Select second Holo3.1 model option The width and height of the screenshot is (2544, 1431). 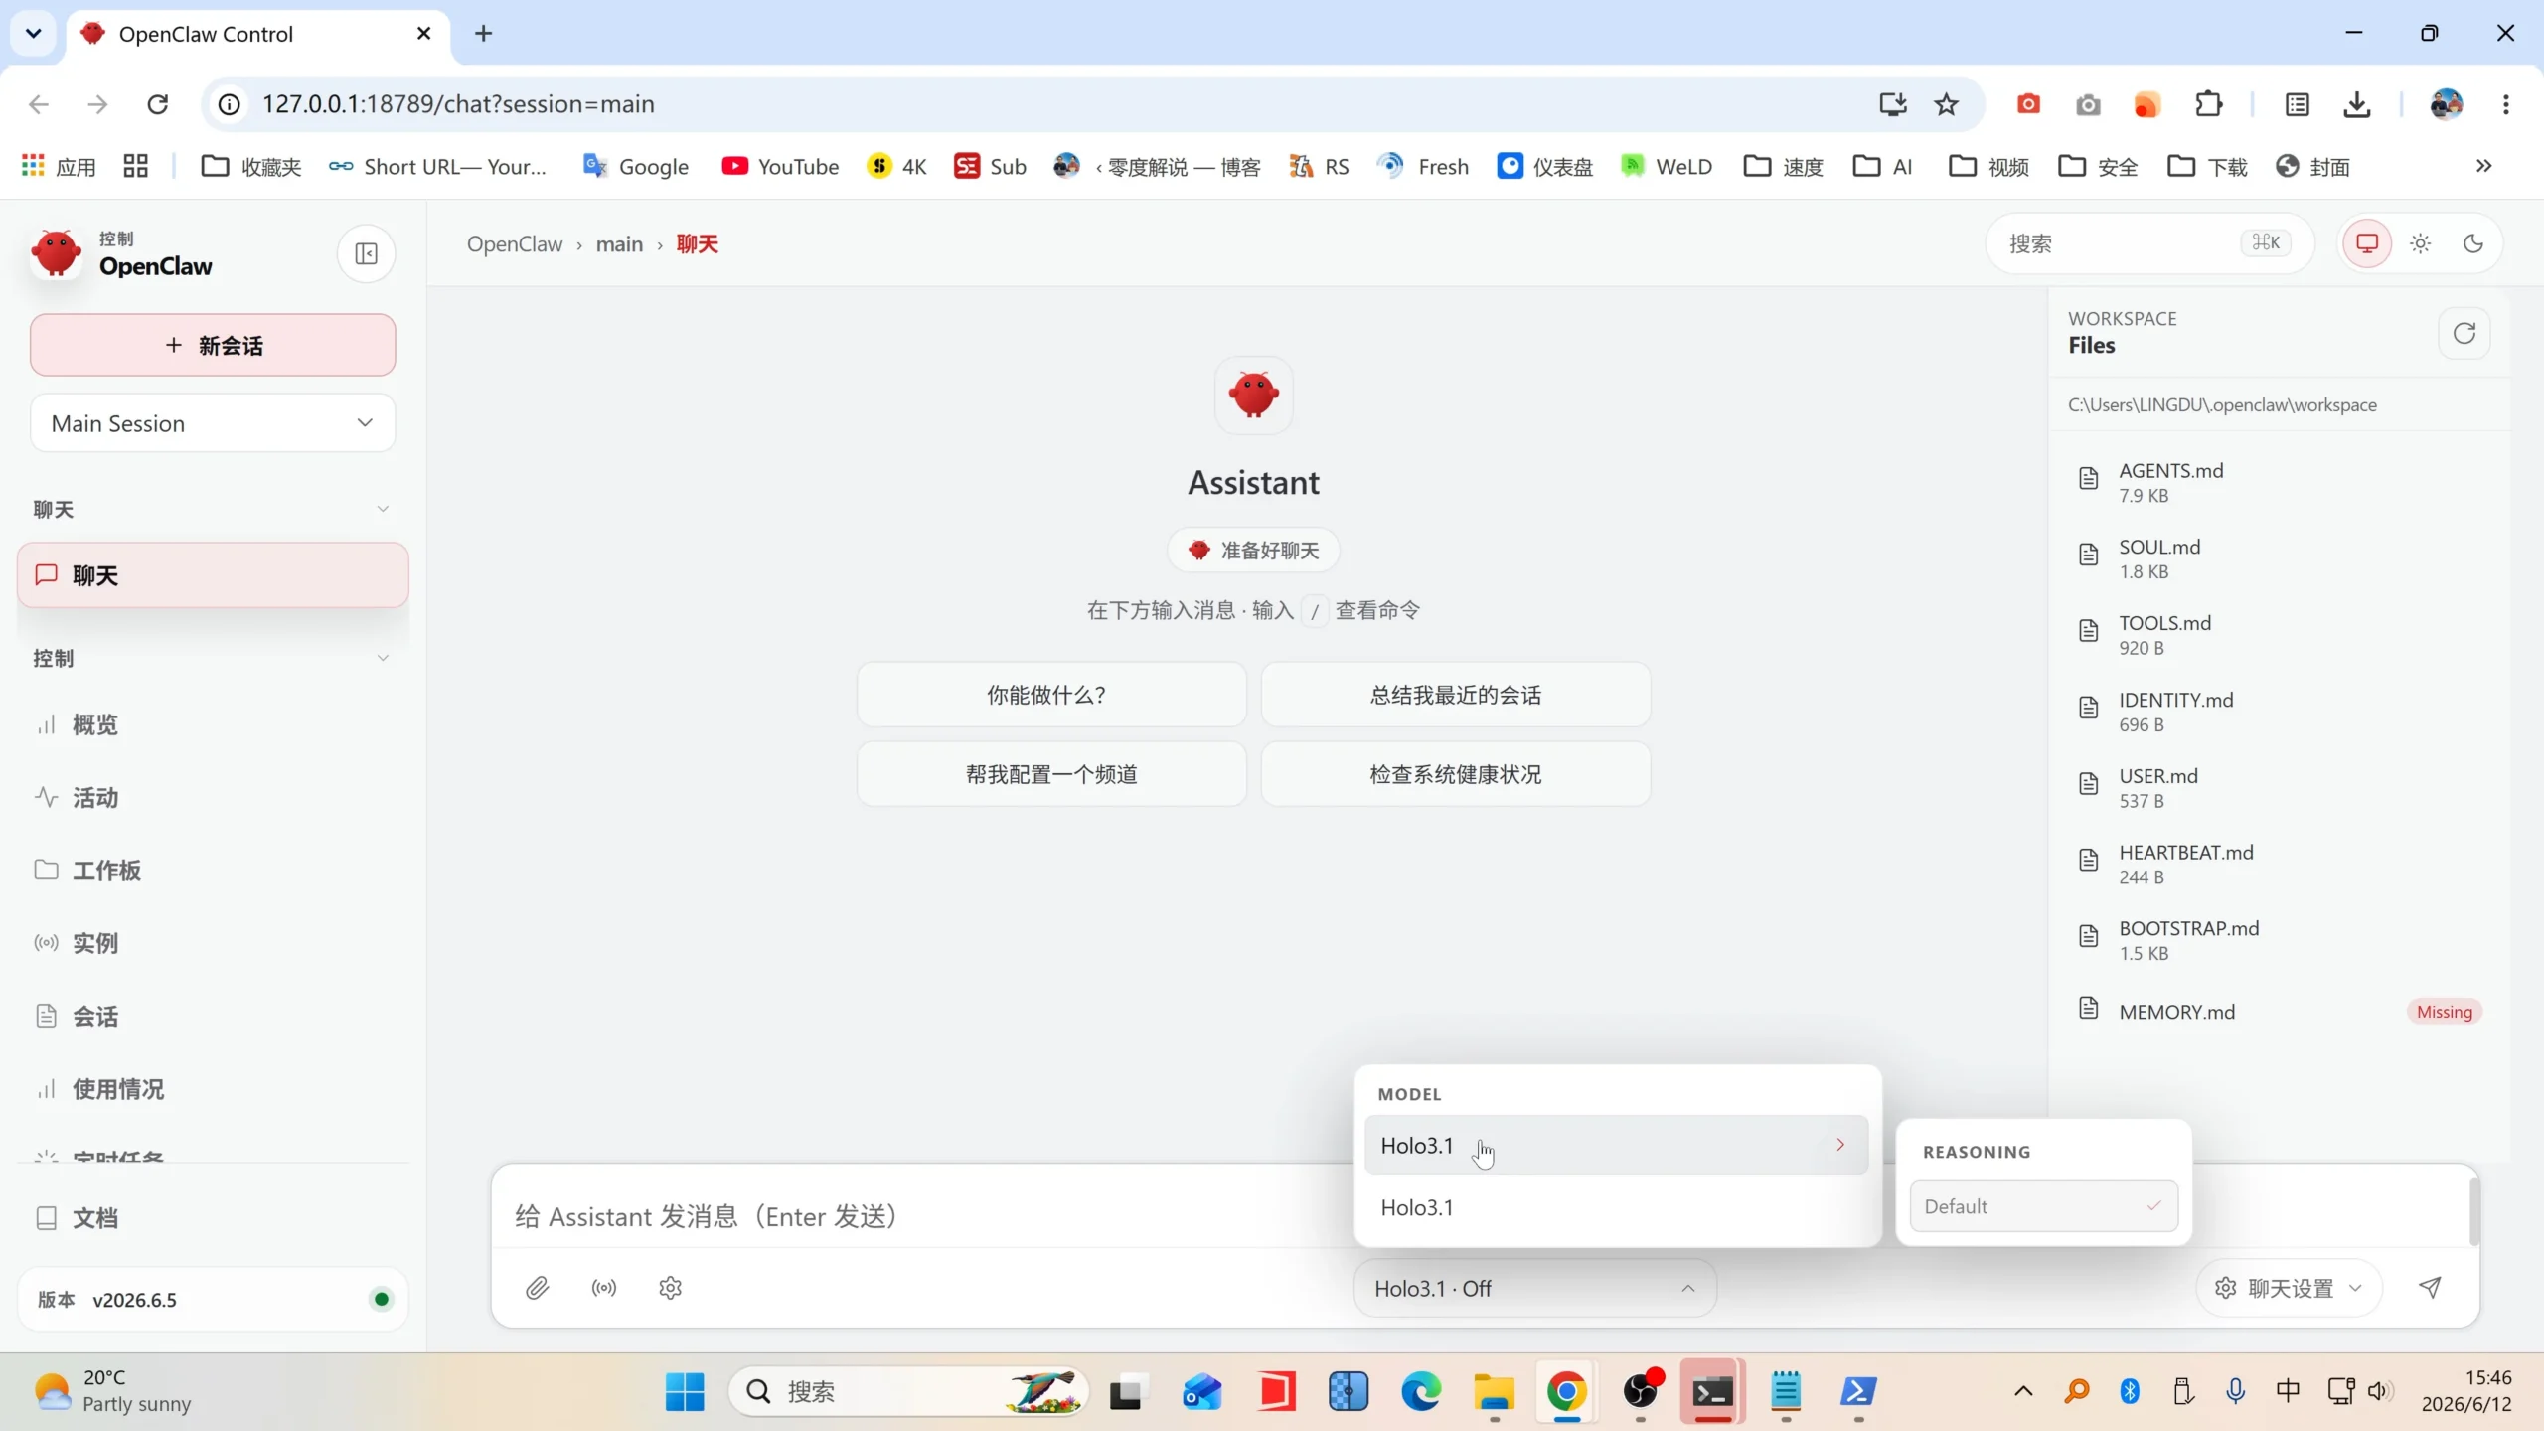(1616, 1207)
